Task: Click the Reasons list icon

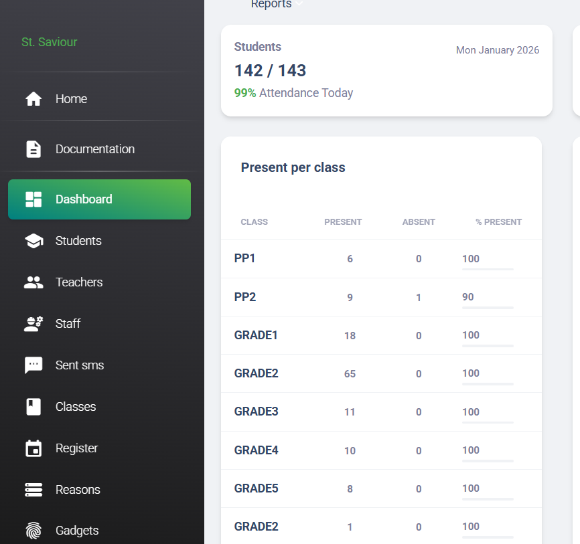Action: [x=33, y=490]
